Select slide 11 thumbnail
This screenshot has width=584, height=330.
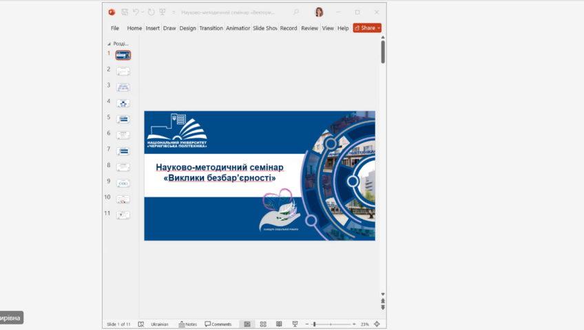click(x=123, y=215)
